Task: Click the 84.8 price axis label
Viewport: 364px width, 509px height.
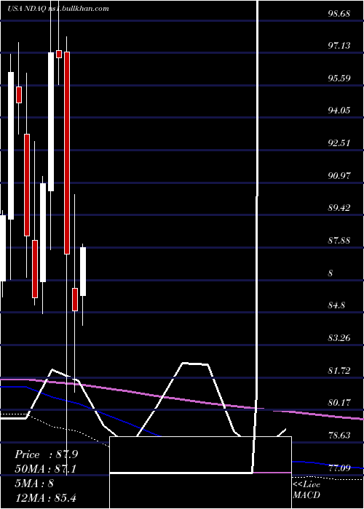Action: coord(337,306)
